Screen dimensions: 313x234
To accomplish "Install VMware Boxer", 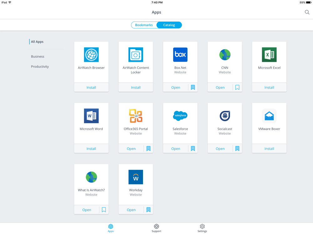I will tap(269, 149).
